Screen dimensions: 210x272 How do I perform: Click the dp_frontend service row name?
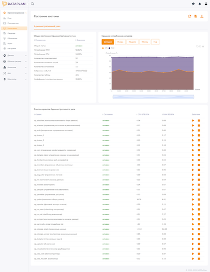point(51,160)
